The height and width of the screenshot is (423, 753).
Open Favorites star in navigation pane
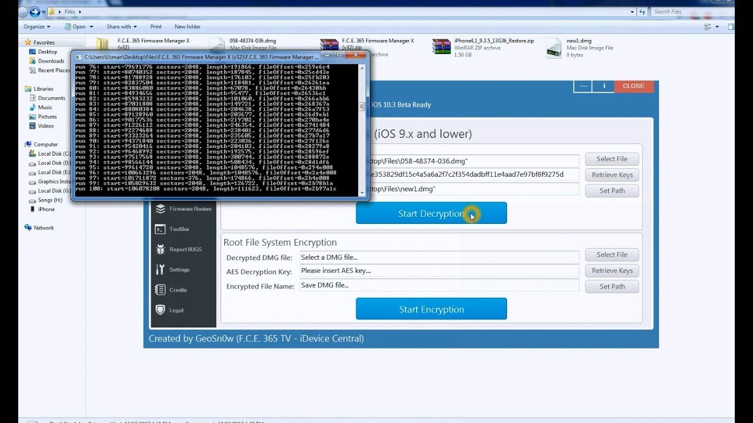(x=28, y=42)
